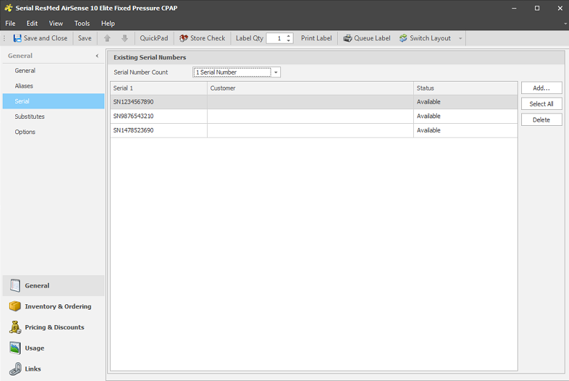
Task: Click Available status of SN1478523690
Action: pos(428,130)
